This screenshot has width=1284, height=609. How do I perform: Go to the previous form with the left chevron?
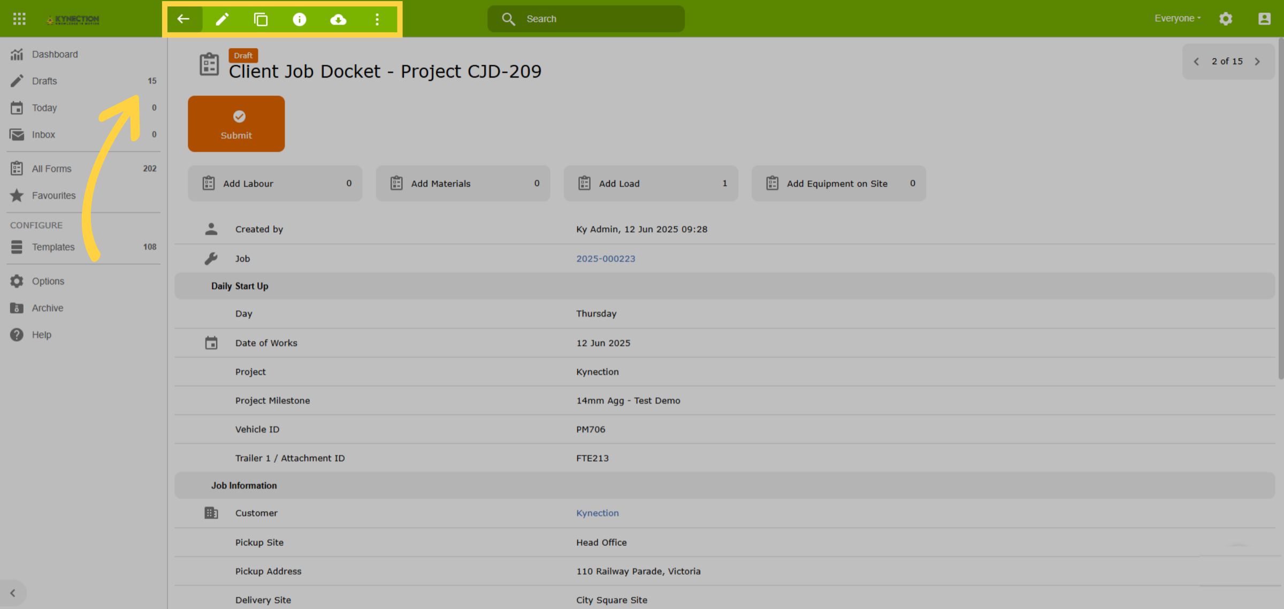point(1196,62)
